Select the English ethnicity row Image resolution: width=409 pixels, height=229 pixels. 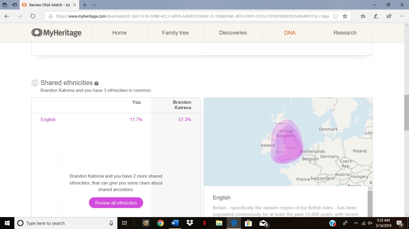tap(116, 120)
